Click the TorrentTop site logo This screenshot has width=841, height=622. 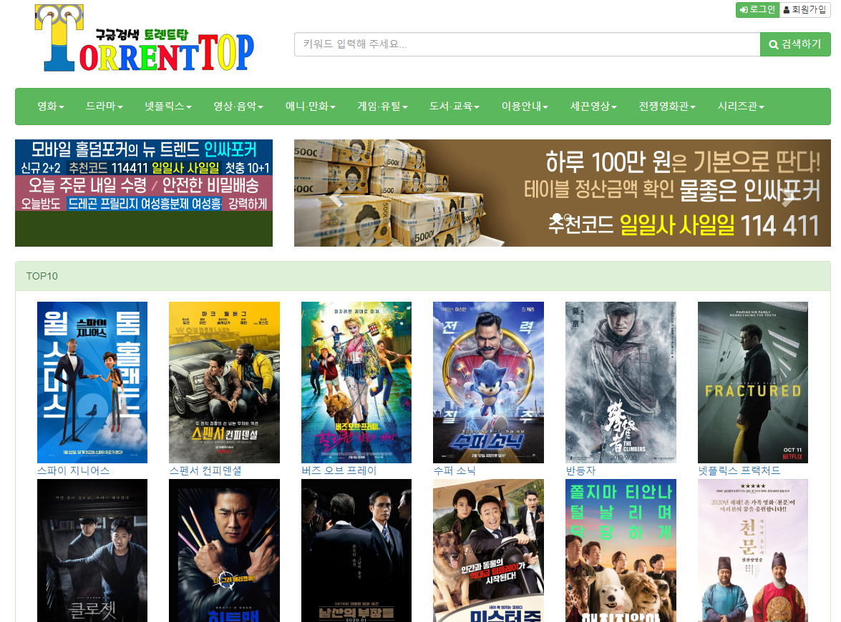click(145, 38)
